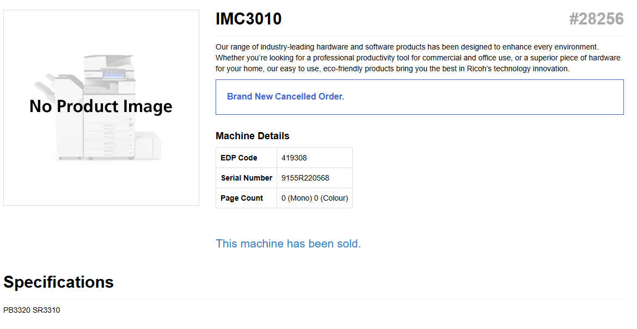Select the #28256 listing number
637x329 pixels.
point(596,19)
